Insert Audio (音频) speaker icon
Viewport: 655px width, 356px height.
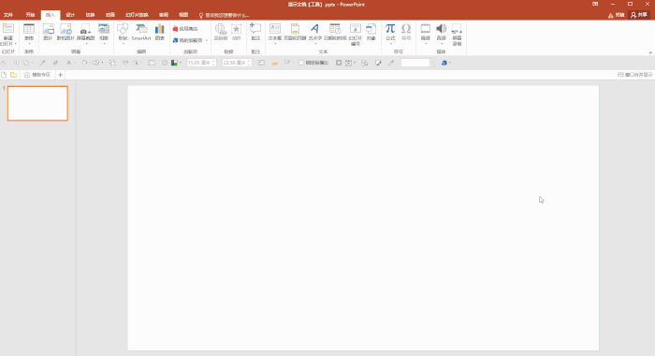point(441,29)
